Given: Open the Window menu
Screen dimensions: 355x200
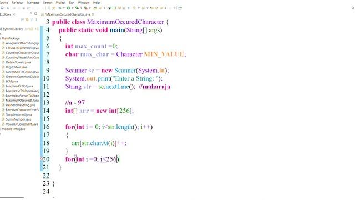Looking at the screenshot, I should pos(84,2).
